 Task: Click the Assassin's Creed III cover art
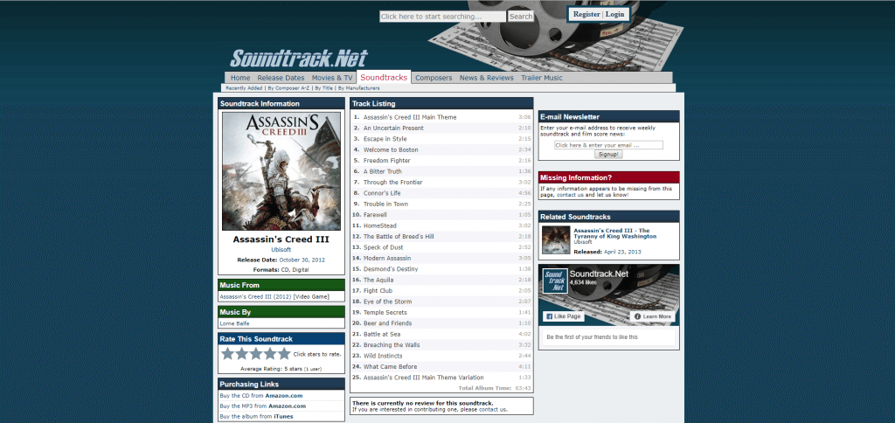pyautogui.click(x=281, y=171)
